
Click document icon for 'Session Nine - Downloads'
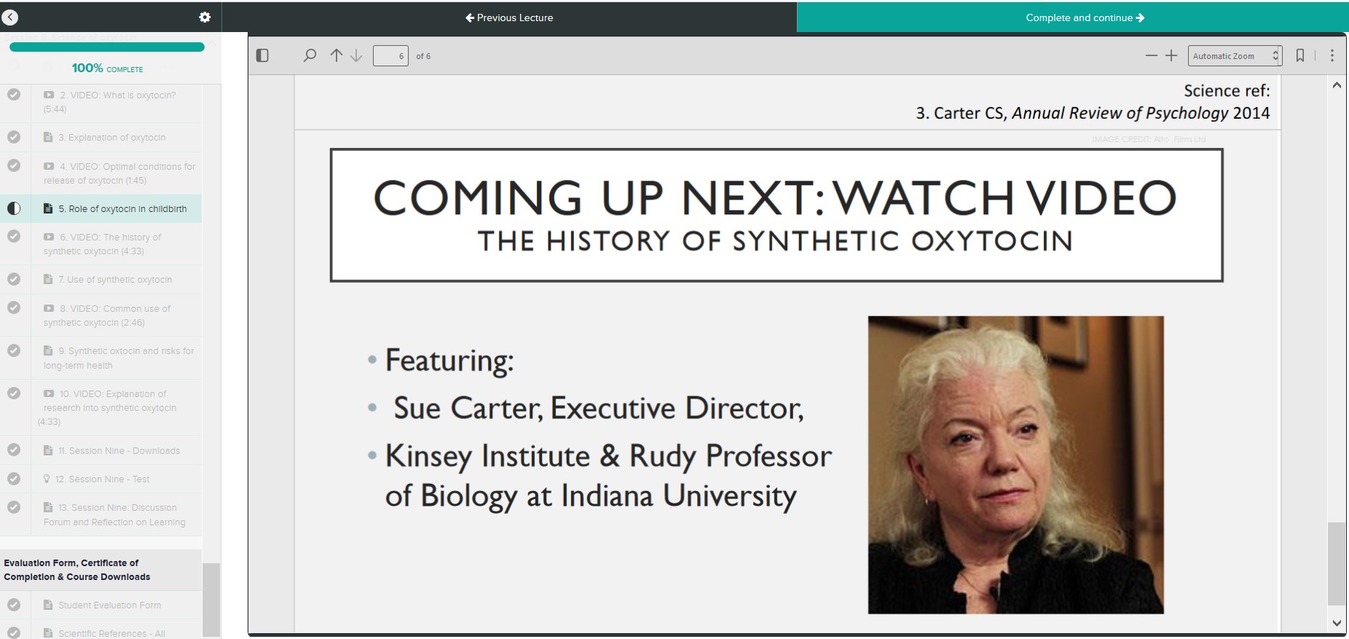48,450
